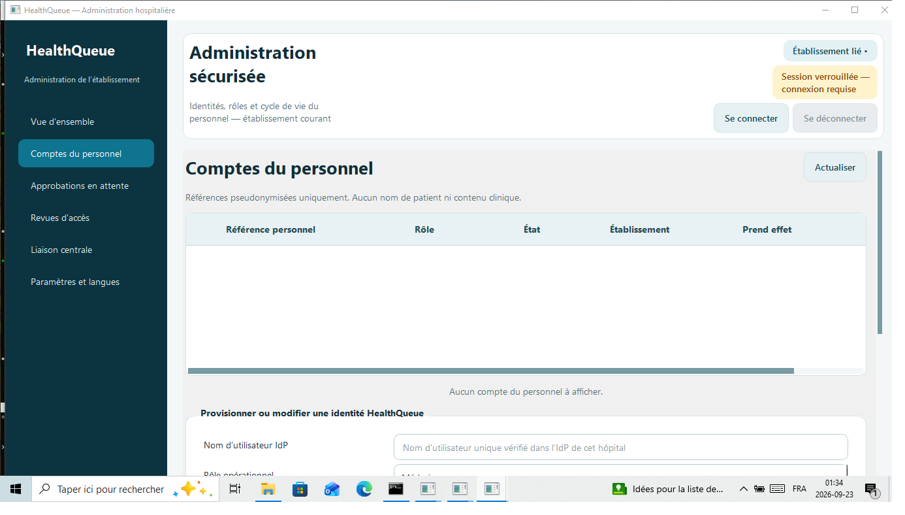Screen dimensions: 905x515
Task: Refresh the list with Actualiser
Action: point(835,167)
